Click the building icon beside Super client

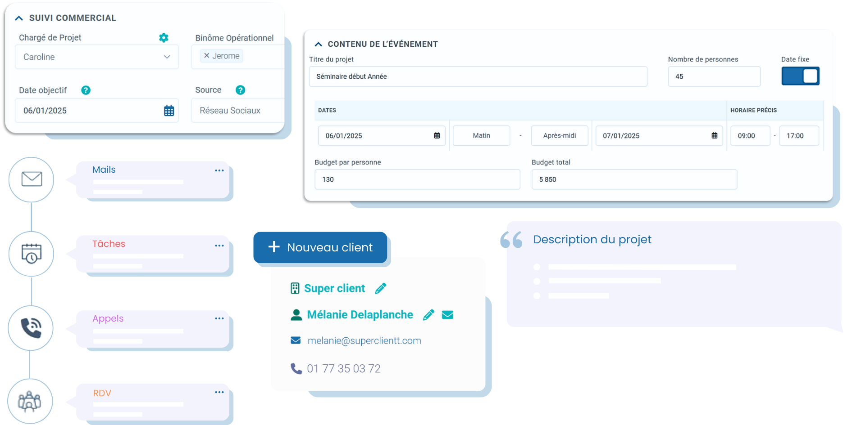point(295,288)
